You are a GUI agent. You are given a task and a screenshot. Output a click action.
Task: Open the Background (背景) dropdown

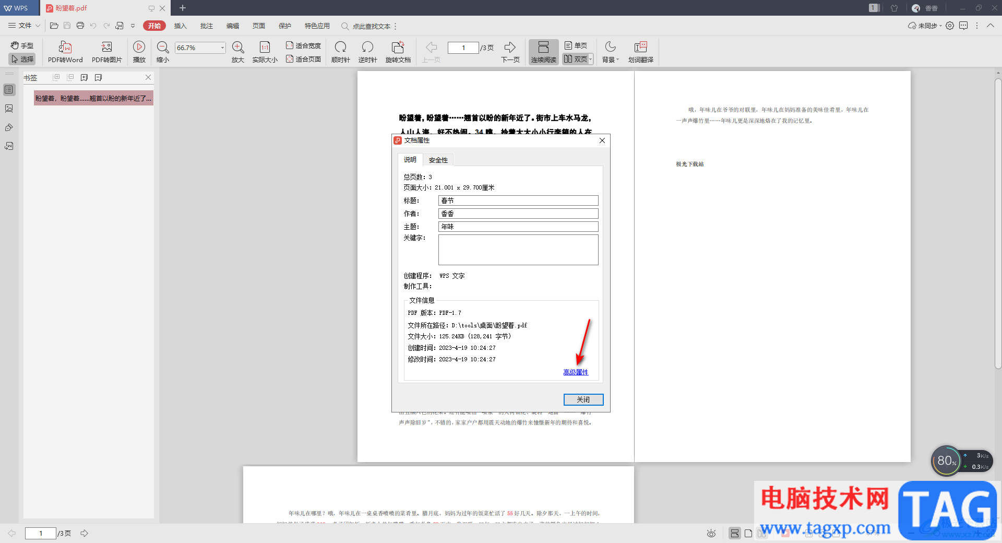coord(611,52)
